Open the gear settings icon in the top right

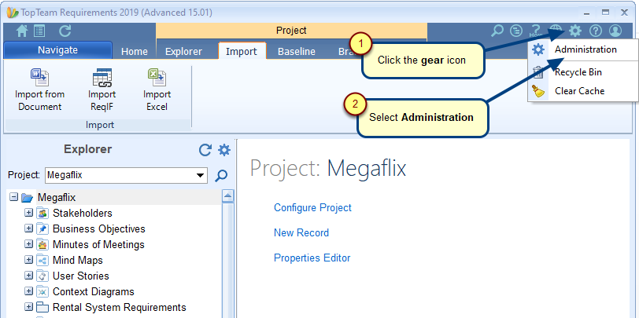pos(575,31)
